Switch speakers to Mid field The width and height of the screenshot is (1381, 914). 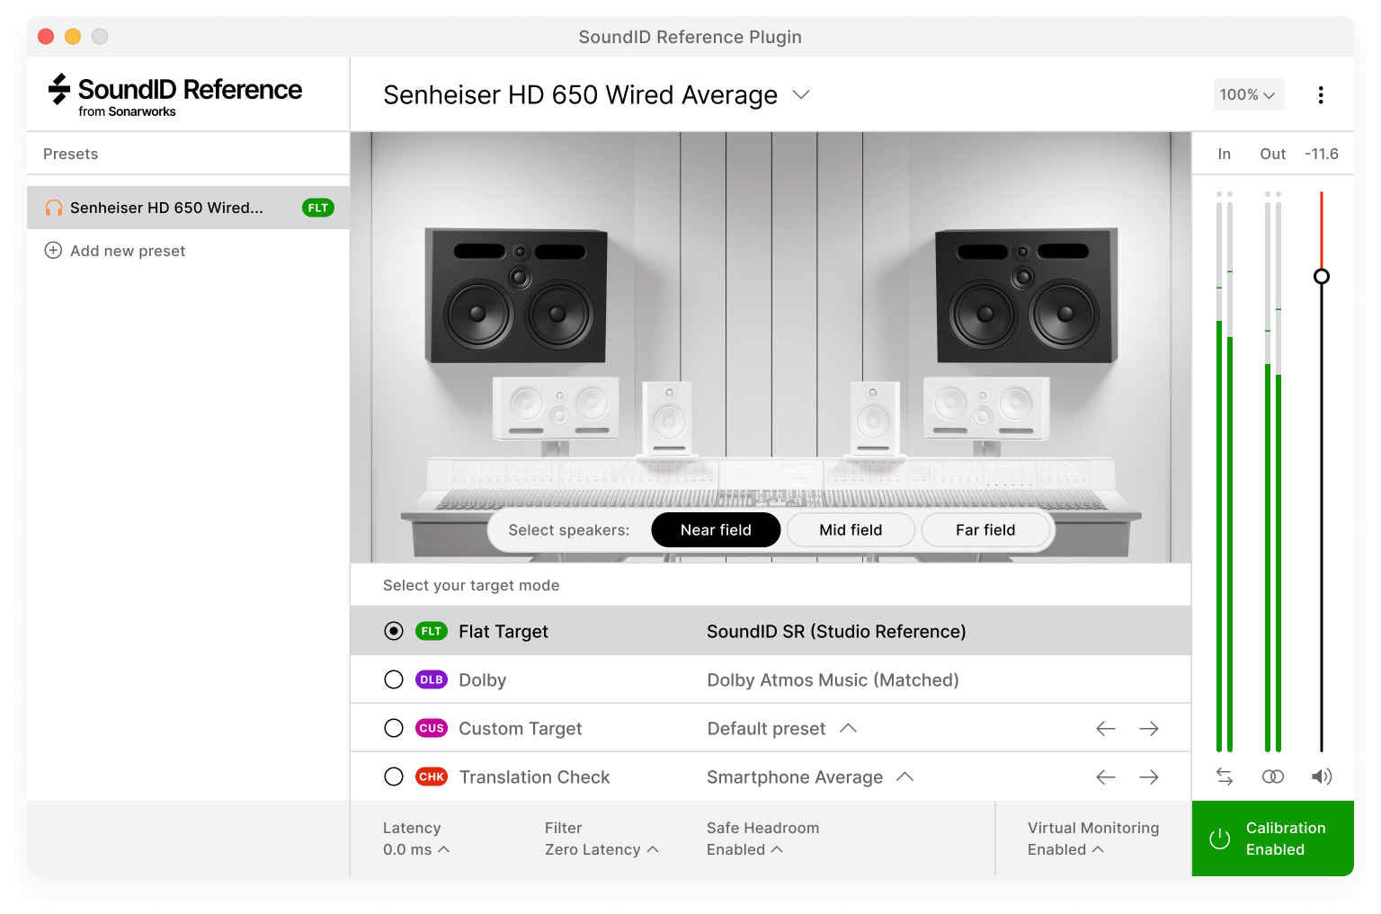pos(851,530)
